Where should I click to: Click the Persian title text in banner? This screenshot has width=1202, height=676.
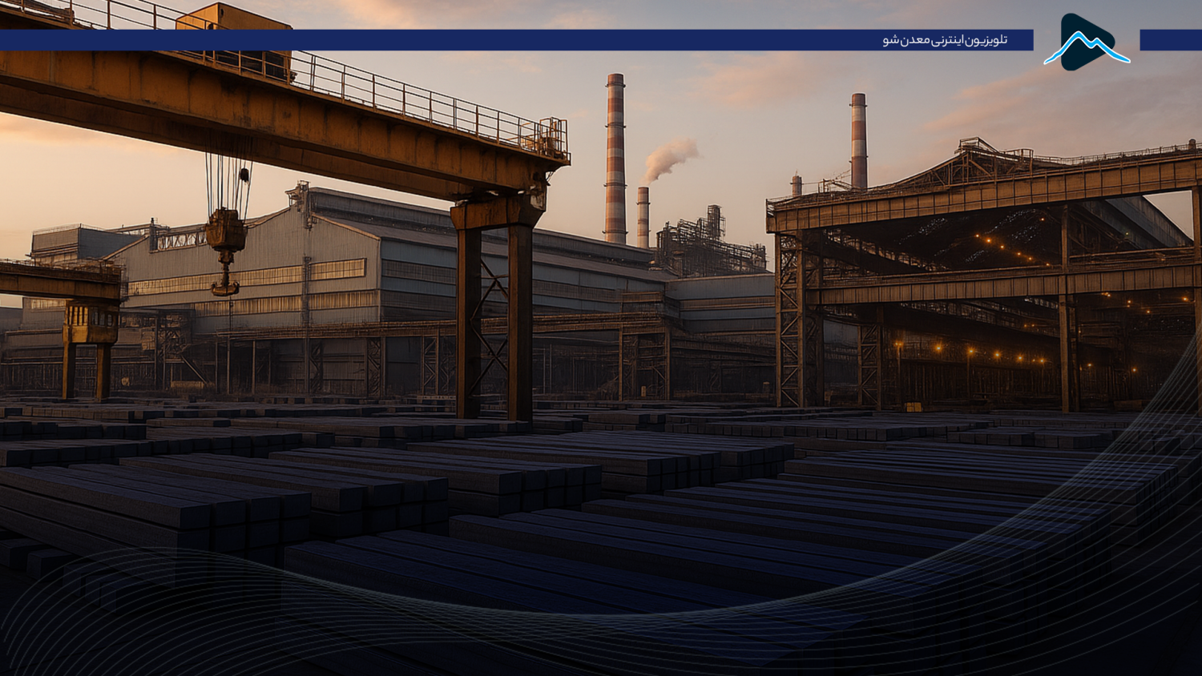[x=945, y=40]
